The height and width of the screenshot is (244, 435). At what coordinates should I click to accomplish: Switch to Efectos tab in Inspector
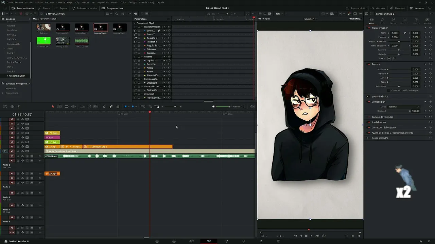pos(393,21)
